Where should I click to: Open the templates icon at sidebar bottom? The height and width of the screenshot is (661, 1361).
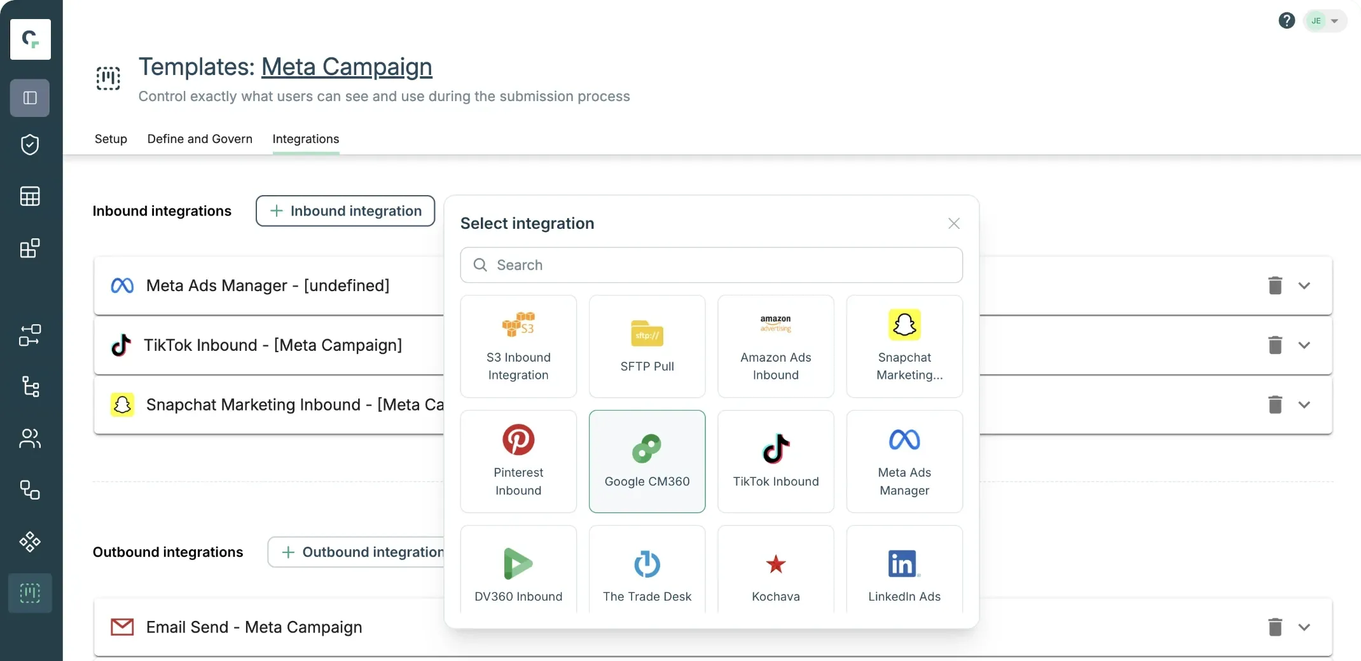coord(30,593)
